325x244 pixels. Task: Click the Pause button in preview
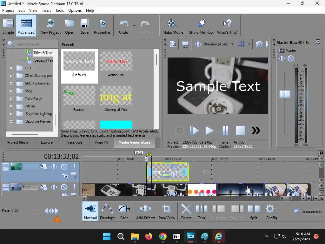tap(225, 131)
